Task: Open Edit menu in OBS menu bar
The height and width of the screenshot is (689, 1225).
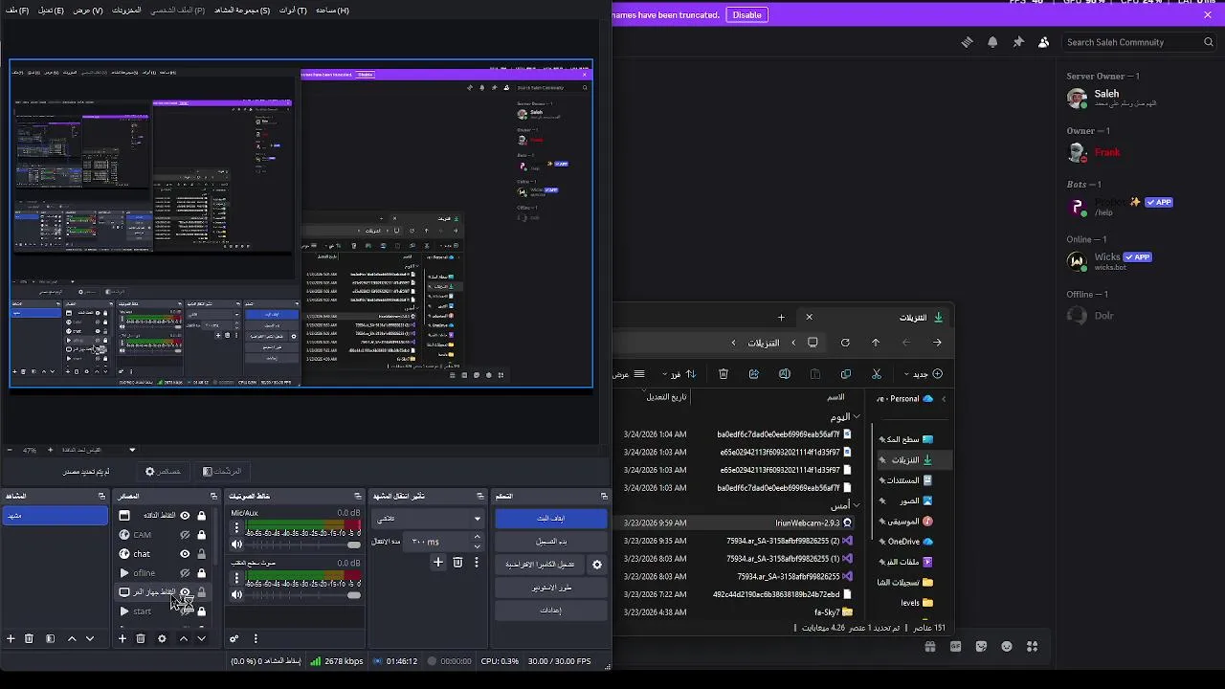Action: [x=51, y=11]
